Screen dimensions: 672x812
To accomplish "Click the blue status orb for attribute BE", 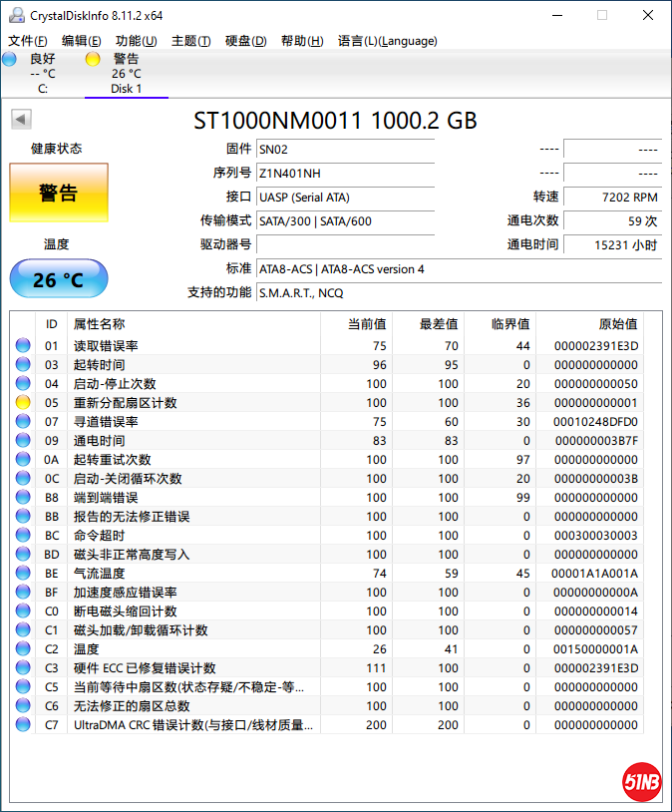I will [x=22, y=574].
